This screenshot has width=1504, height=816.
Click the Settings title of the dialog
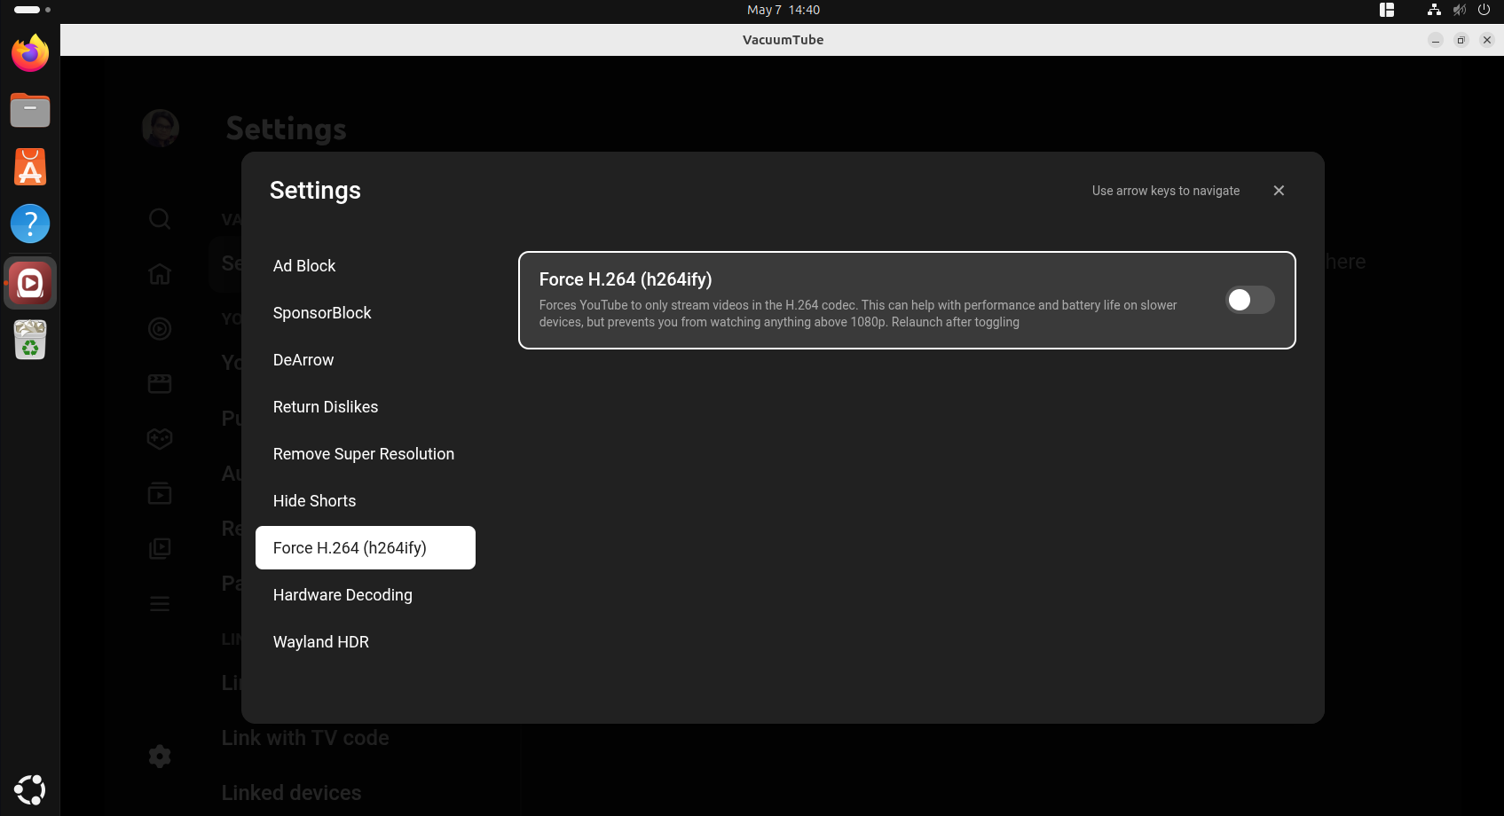point(315,191)
